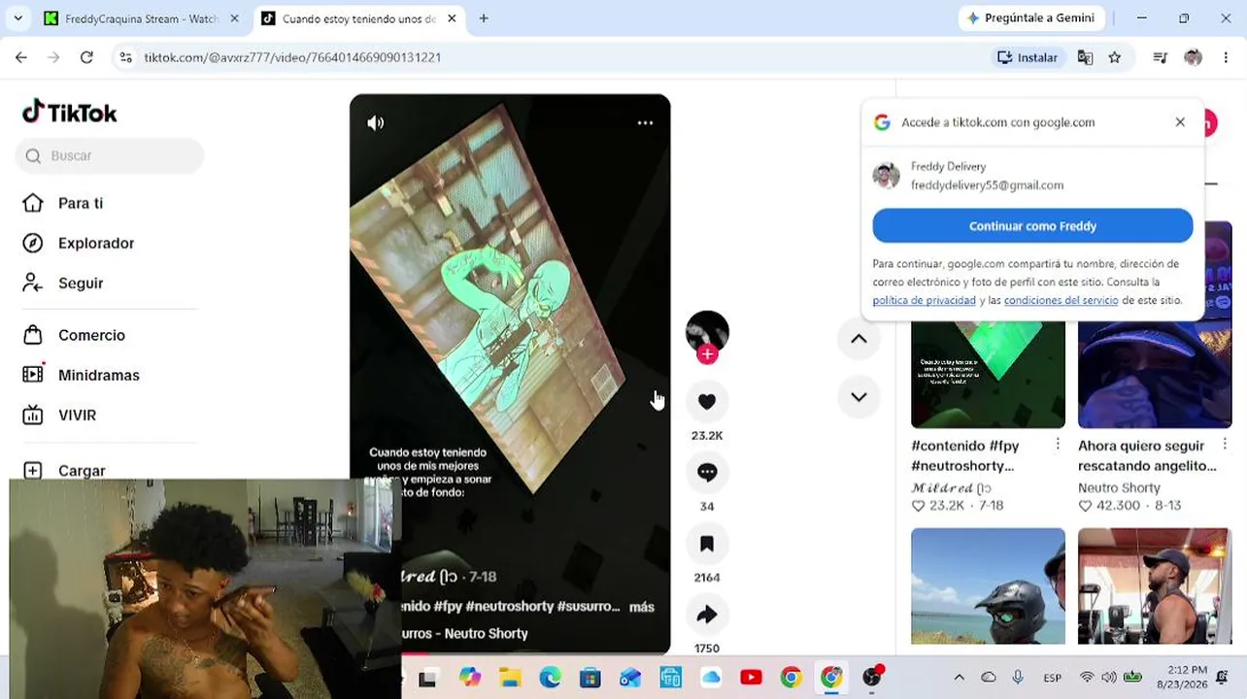Open the creator's profile avatar
The width and height of the screenshot is (1247, 699).
coord(707,331)
